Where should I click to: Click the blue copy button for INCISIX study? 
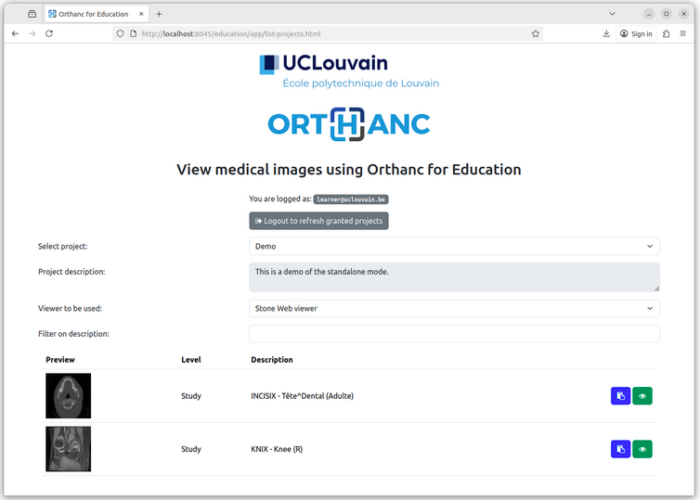(620, 396)
